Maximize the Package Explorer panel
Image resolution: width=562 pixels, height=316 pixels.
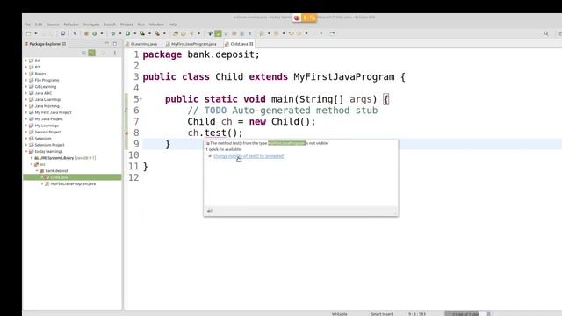coord(115,43)
